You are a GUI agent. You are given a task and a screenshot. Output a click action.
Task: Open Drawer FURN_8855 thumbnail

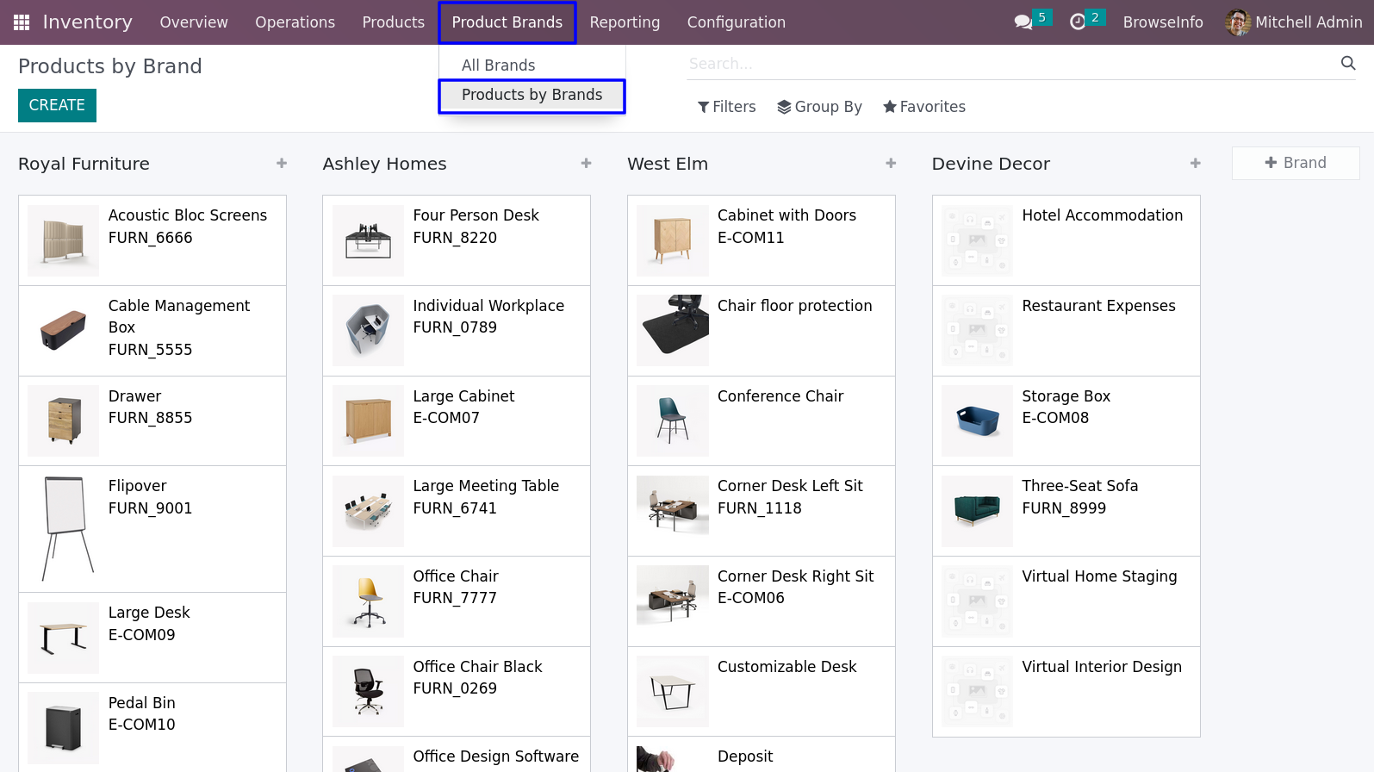pos(64,421)
